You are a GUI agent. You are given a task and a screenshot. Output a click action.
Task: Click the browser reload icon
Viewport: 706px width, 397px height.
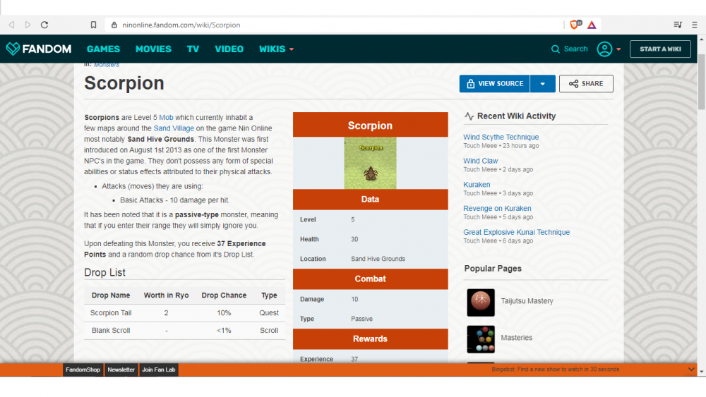point(44,25)
